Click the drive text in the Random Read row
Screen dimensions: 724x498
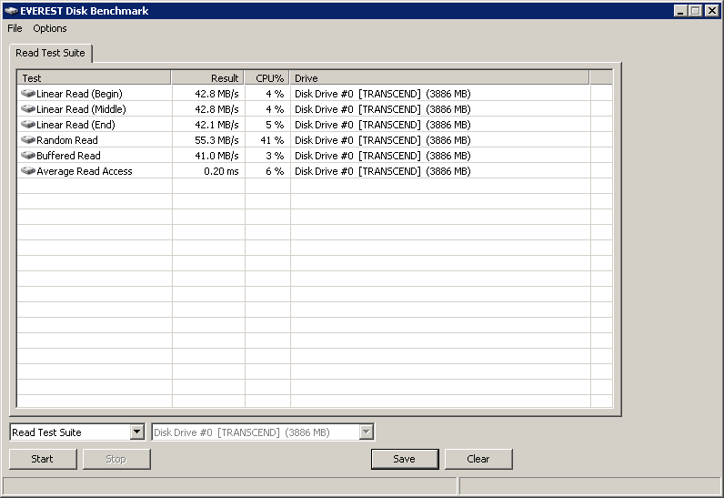[383, 140]
